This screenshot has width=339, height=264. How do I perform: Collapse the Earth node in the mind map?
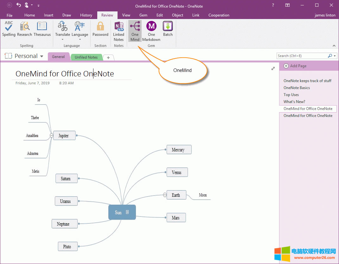pos(164,195)
